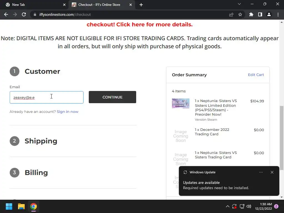Click step 2 Shipping circle
The width and height of the screenshot is (284, 213).
[14, 141]
